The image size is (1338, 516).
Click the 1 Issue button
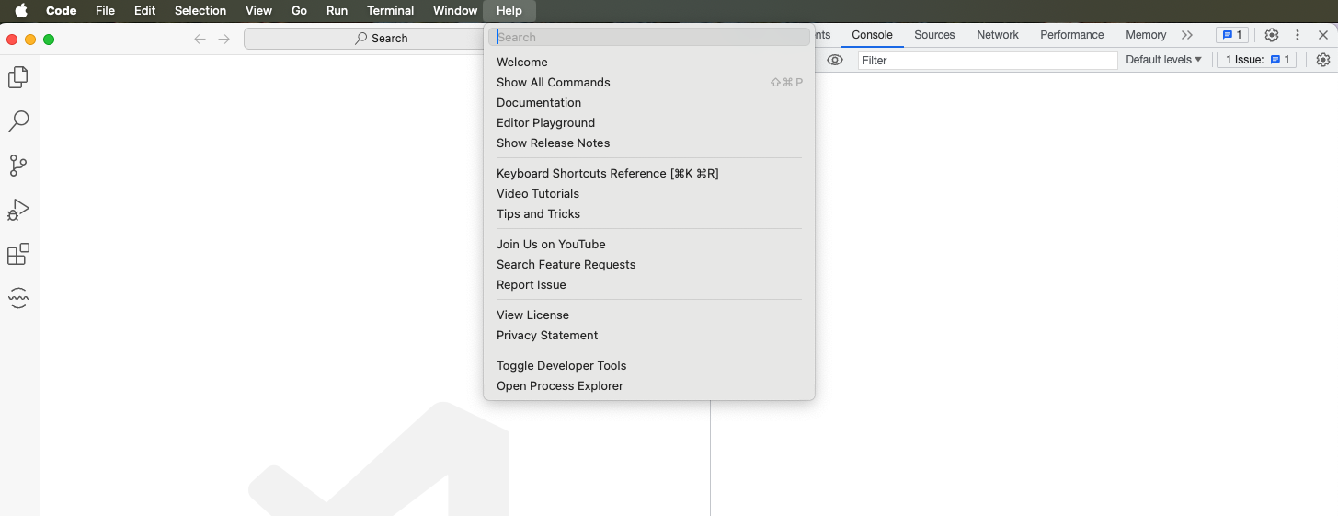(x=1257, y=60)
